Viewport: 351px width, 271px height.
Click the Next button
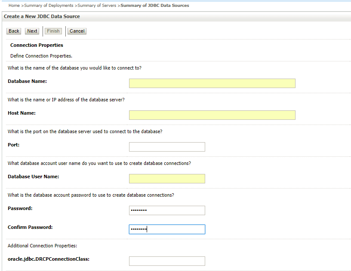coord(32,31)
